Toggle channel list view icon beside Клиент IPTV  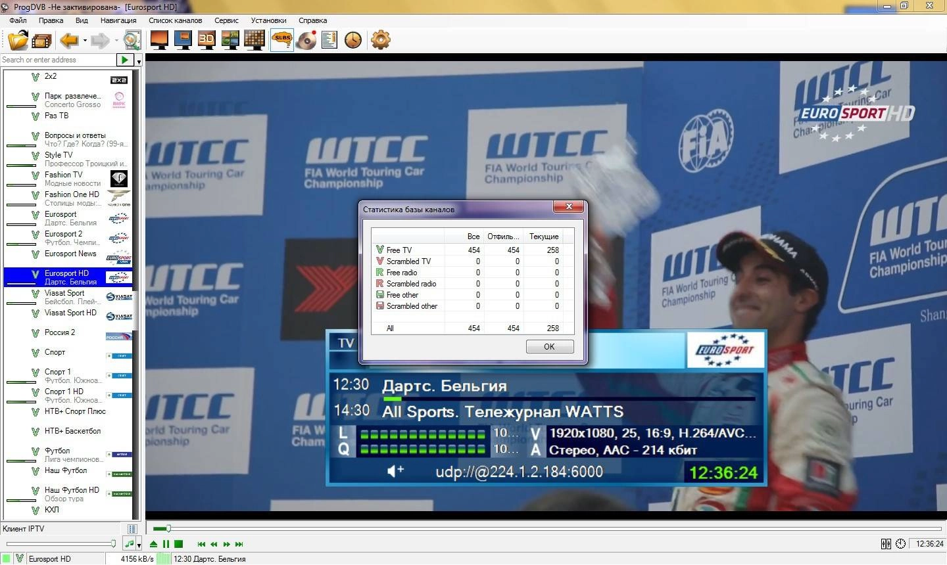tap(132, 529)
